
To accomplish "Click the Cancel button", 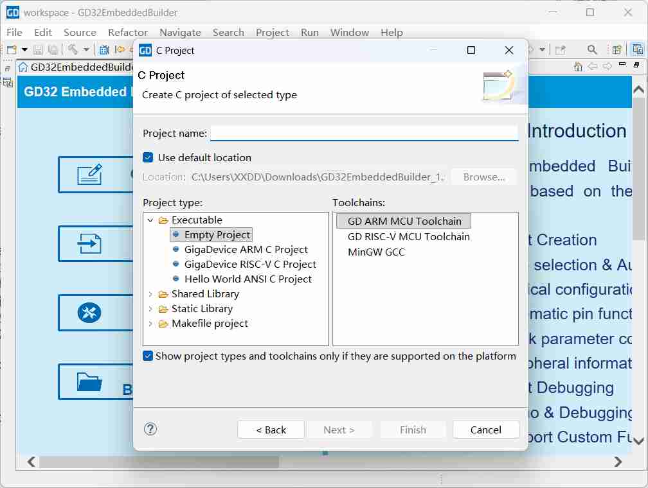I will tap(485, 430).
